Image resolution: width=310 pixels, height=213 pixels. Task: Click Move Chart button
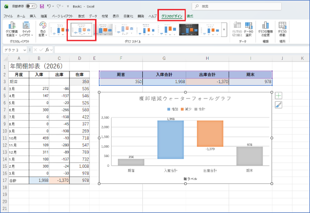pyautogui.click(x=282, y=29)
